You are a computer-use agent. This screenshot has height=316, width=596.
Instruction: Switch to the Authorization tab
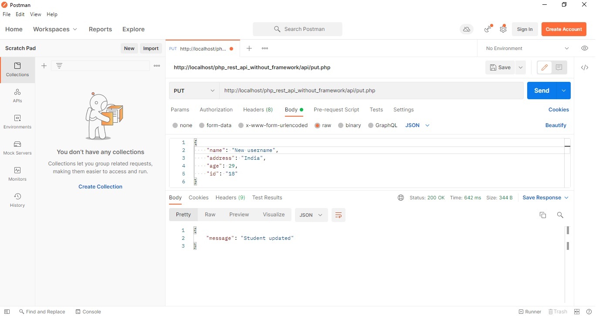pos(216,110)
